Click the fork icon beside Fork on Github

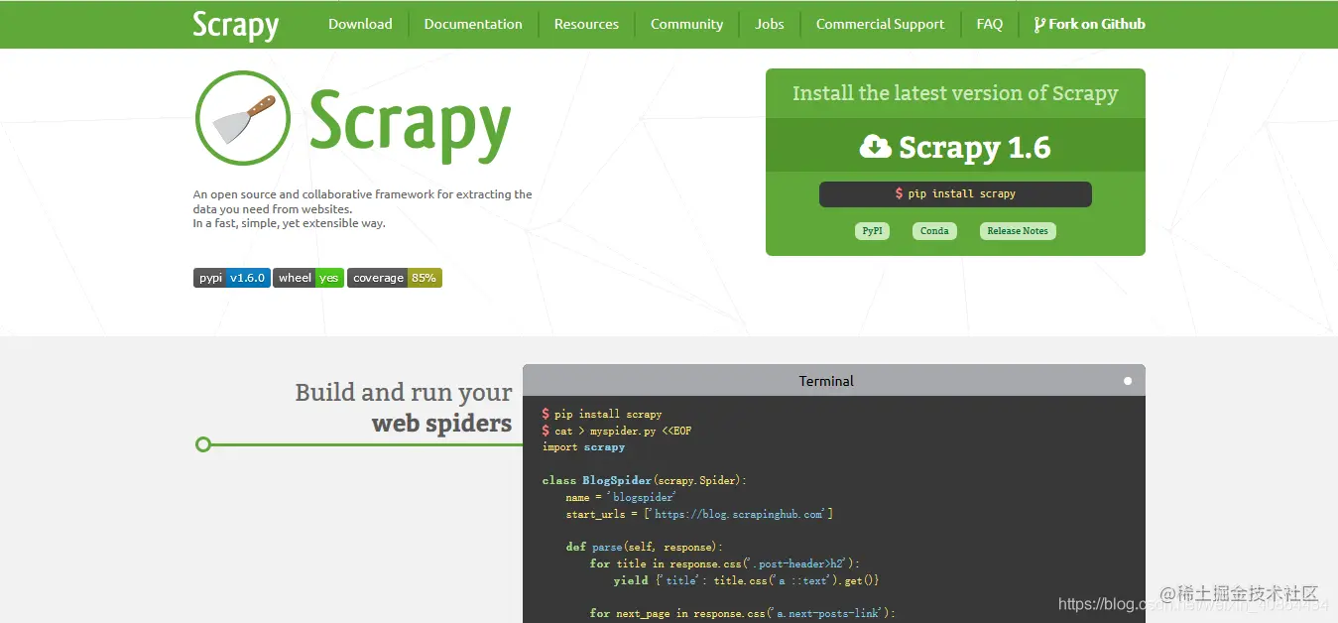1039,25
